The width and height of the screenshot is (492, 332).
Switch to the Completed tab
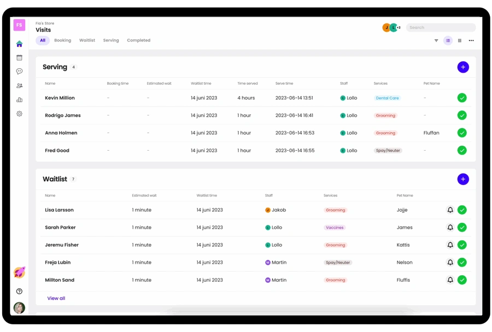pos(138,40)
